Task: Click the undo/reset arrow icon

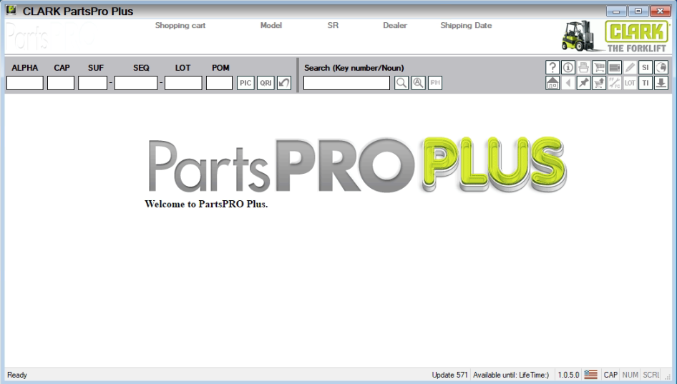Action: point(284,83)
